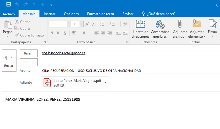The height and width of the screenshot is (129, 220).
Task: Open Portapapeles dialog launcher
Action: (45, 42)
